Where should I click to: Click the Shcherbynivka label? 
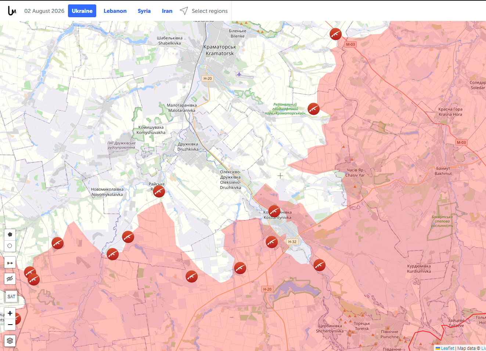[330, 328]
